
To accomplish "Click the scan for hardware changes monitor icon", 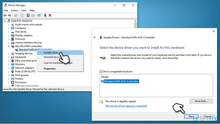I will [39, 15].
